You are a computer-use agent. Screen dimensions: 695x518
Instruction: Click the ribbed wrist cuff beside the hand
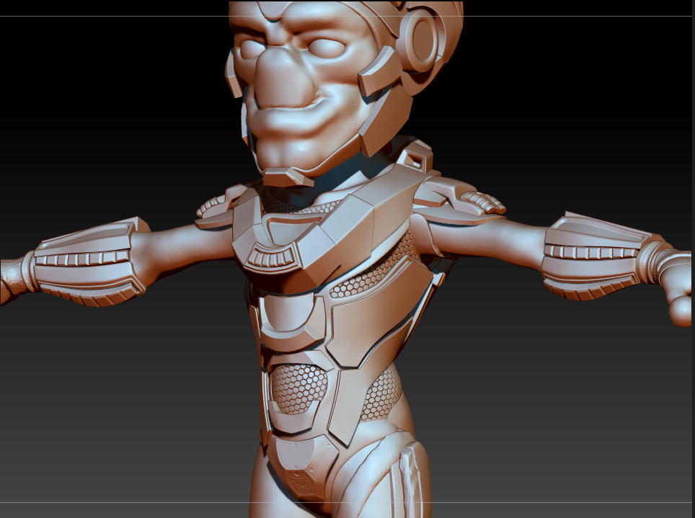point(652,262)
